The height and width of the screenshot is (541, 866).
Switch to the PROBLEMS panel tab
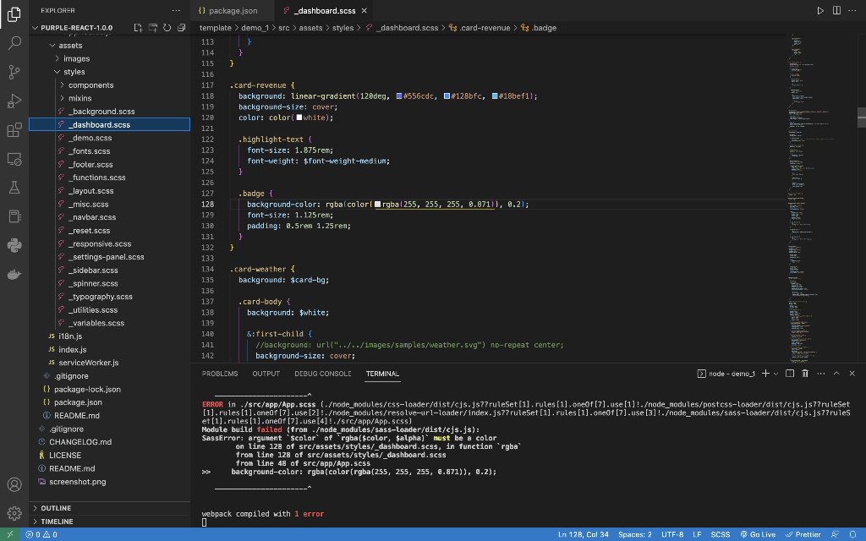pos(220,374)
